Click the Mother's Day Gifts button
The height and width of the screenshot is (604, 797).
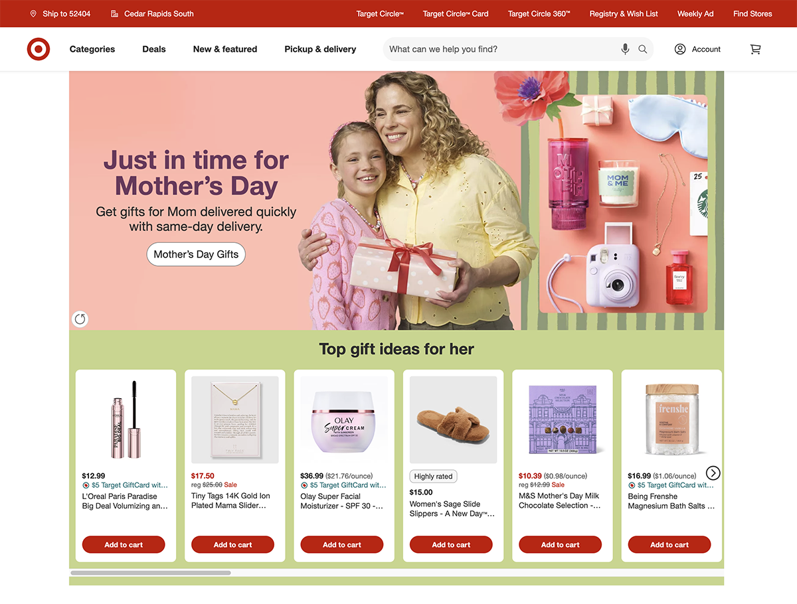[x=196, y=254]
